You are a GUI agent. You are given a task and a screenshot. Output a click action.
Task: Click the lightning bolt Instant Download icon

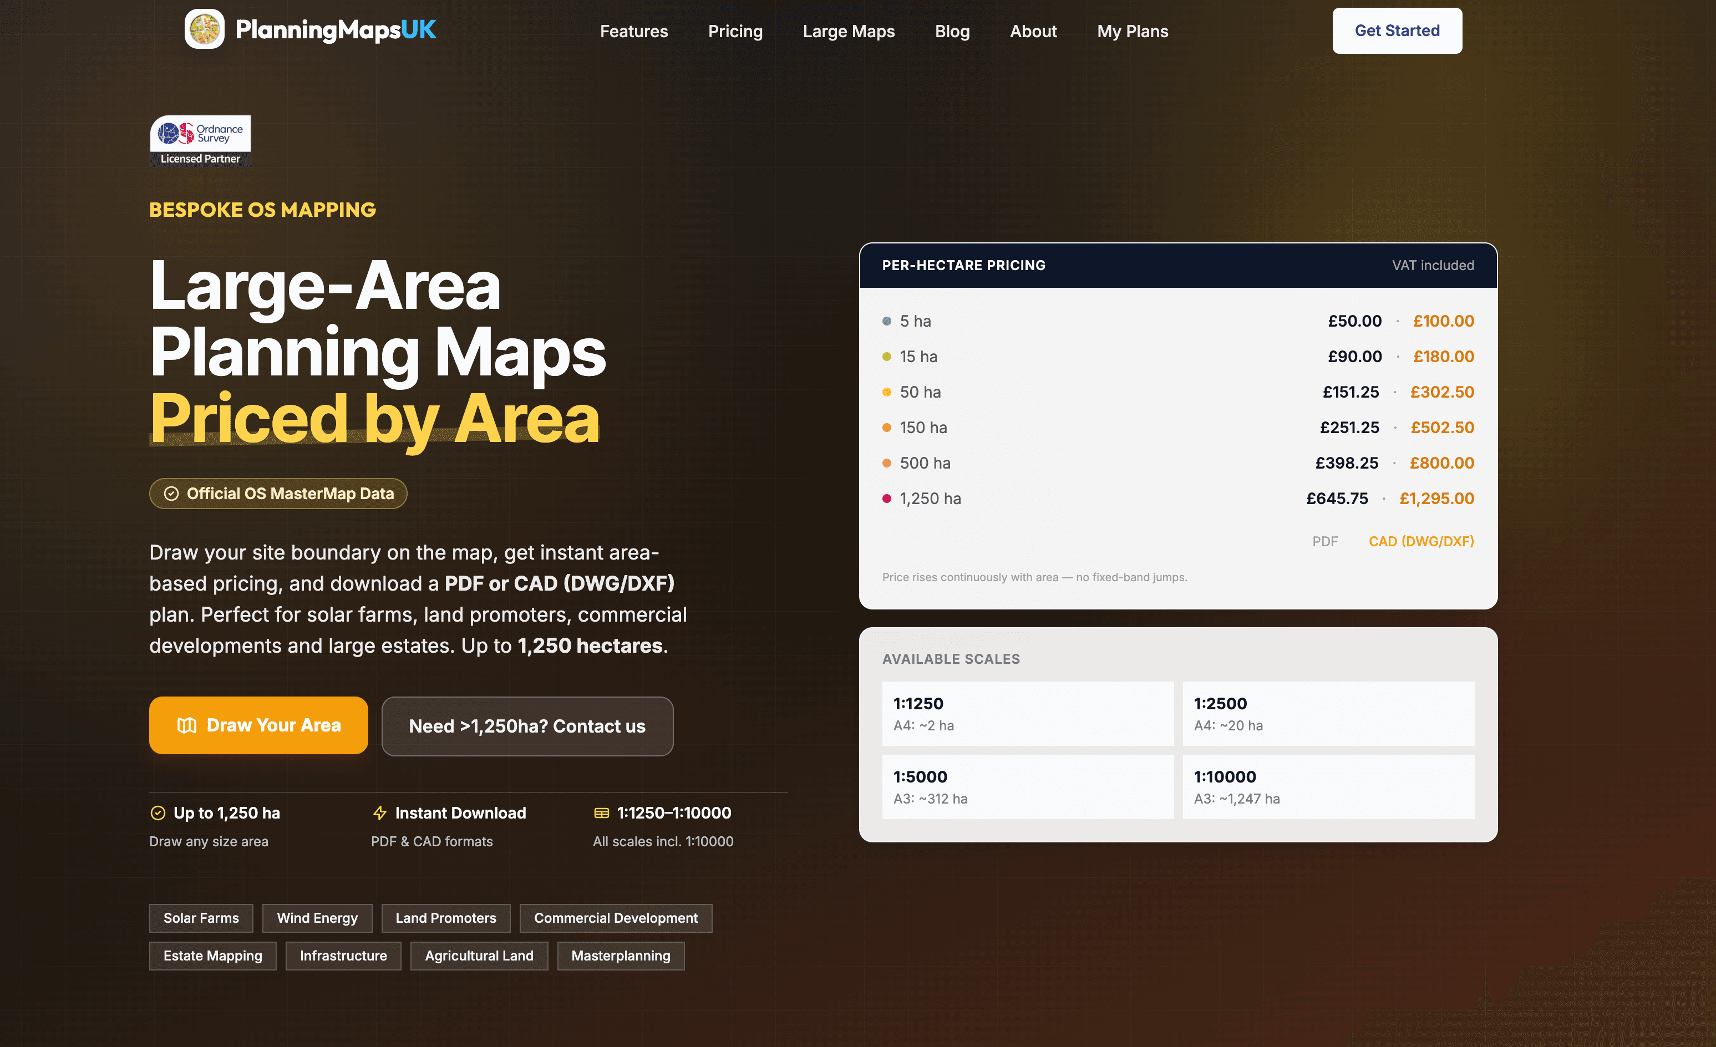click(379, 812)
